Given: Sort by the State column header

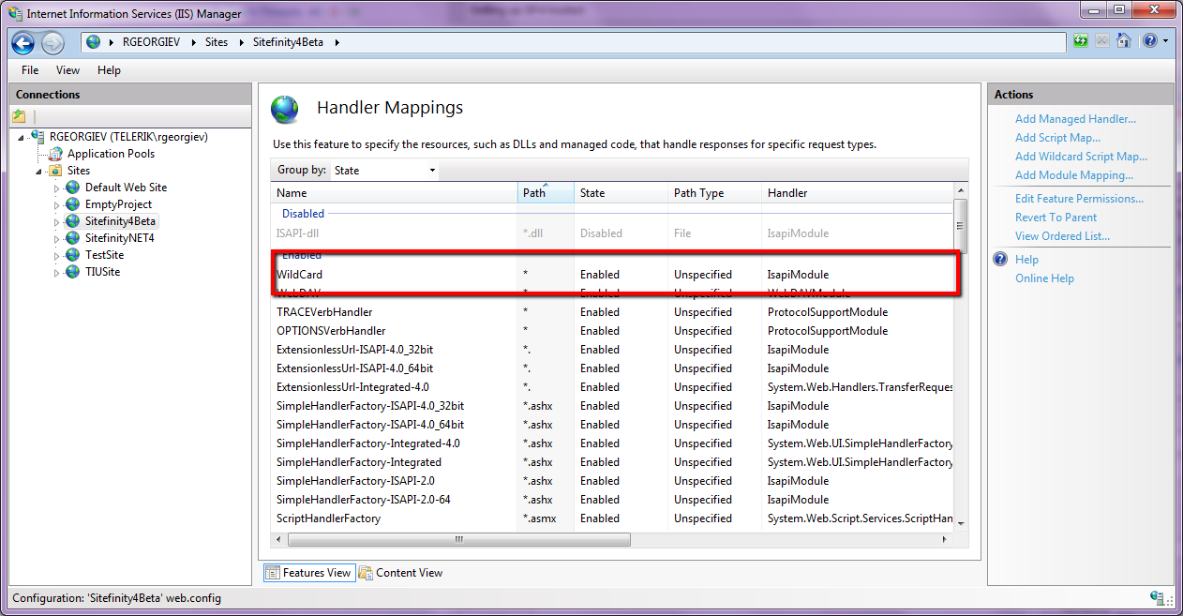Looking at the screenshot, I should click(621, 193).
